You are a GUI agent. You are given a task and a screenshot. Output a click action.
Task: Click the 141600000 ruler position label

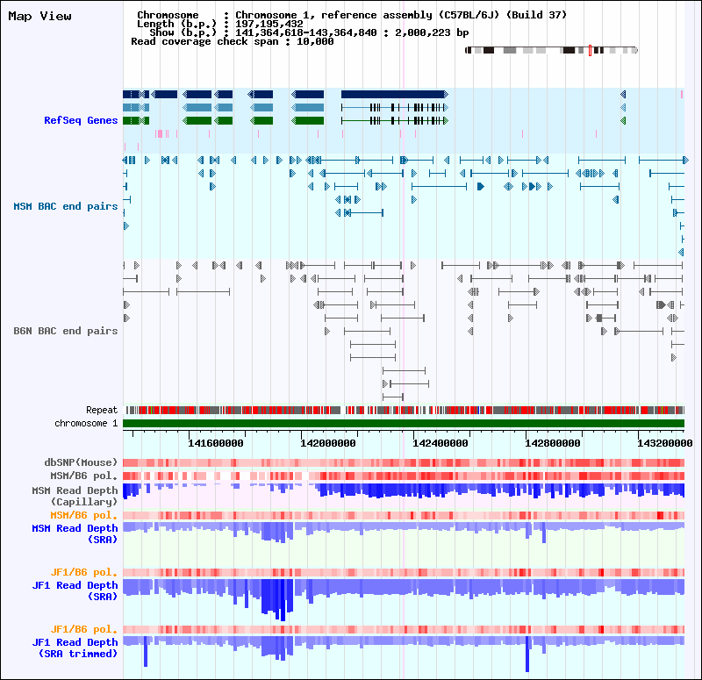coord(216,443)
